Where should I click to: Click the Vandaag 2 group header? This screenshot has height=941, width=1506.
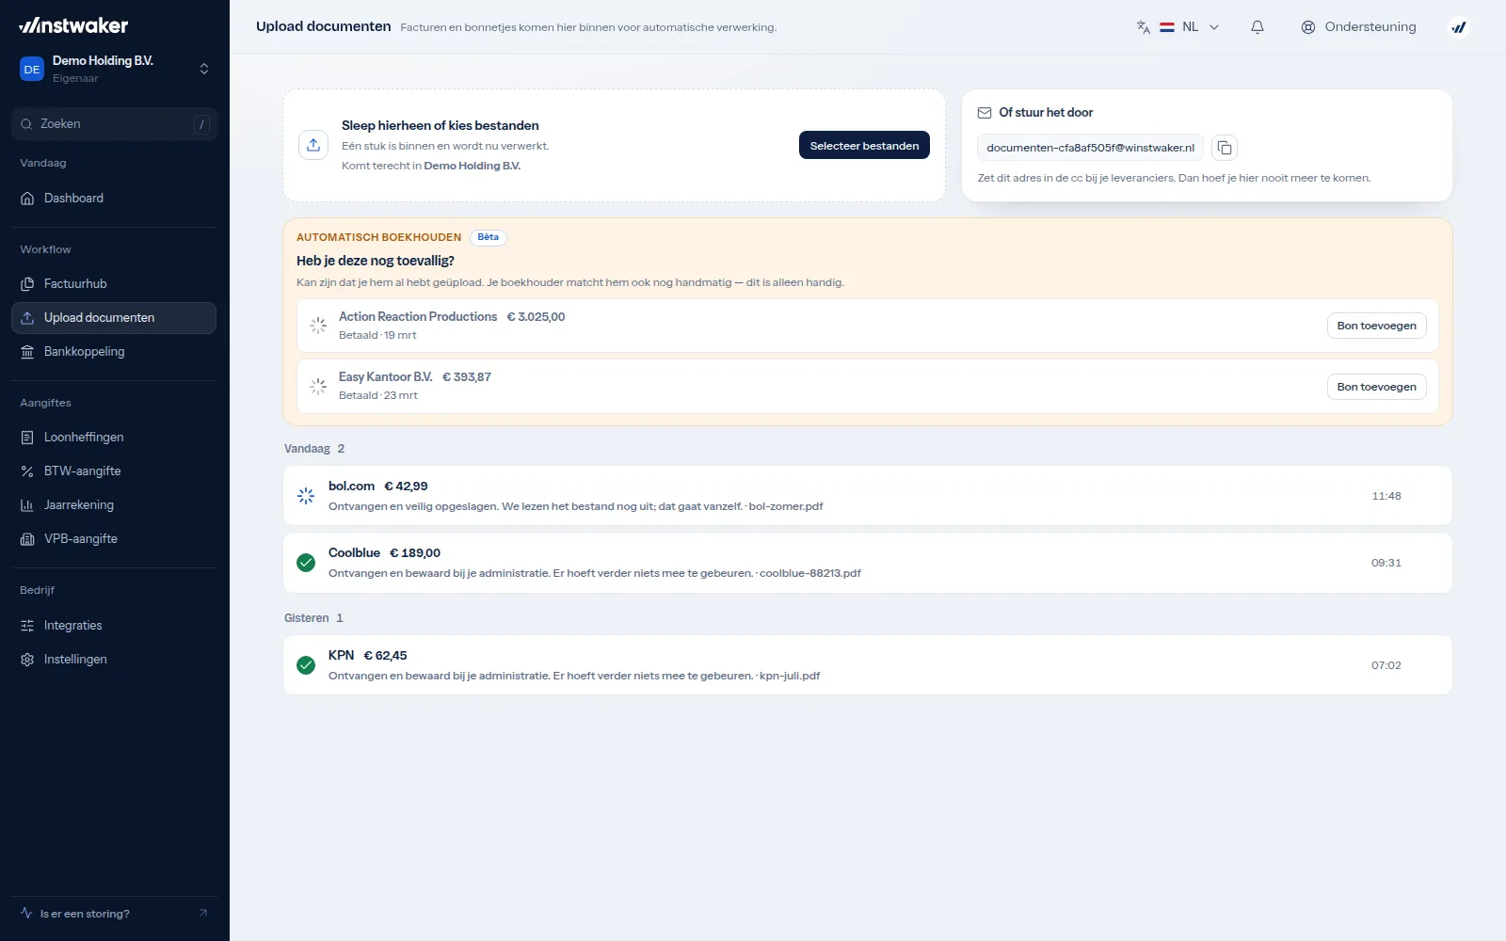click(x=314, y=449)
